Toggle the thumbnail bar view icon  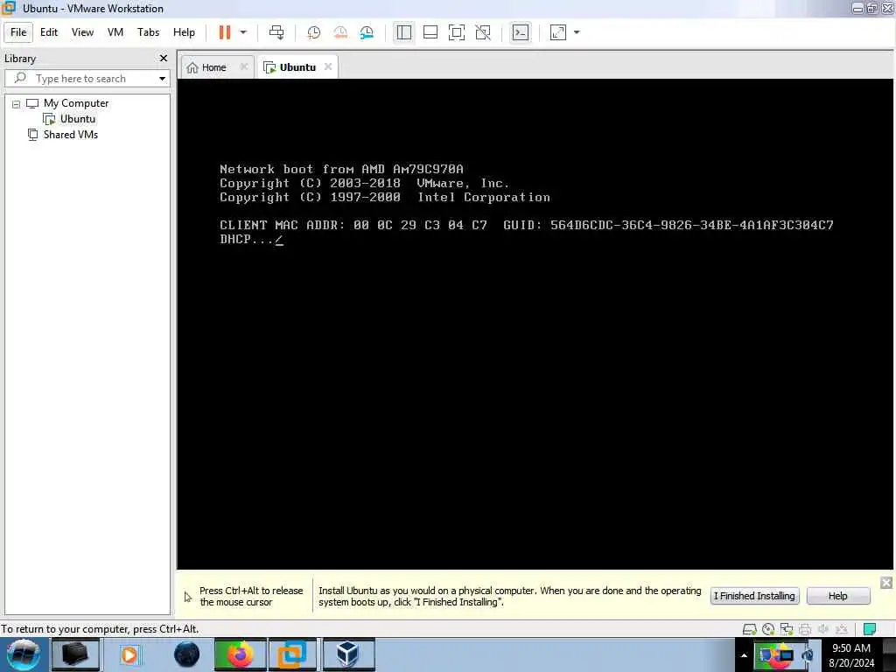(430, 32)
